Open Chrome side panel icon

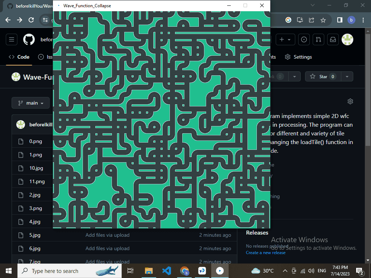click(339, 20)
